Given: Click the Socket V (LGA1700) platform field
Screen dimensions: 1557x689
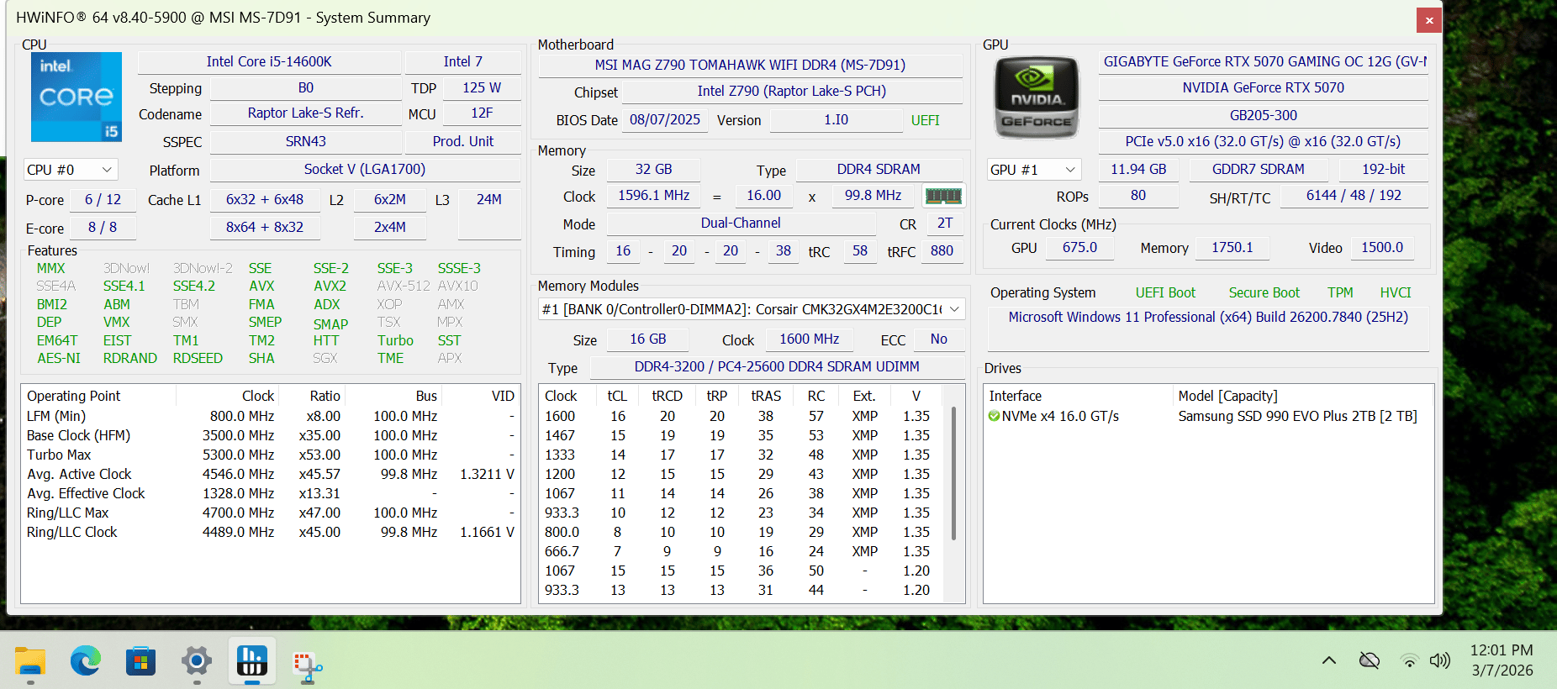Looking at the screenshot, I should click(365, 170).
